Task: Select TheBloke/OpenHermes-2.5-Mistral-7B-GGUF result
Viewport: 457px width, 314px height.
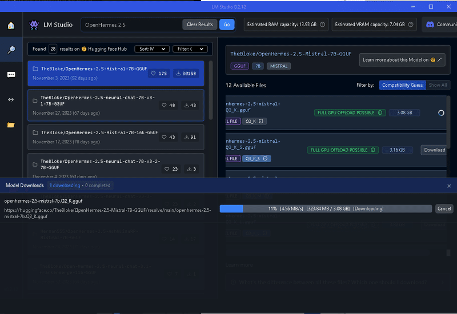Action: 116,74
